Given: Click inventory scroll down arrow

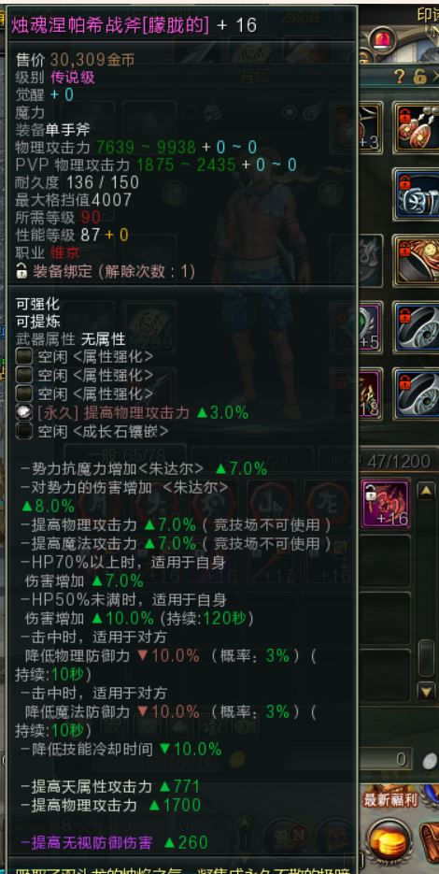Looking at the screenshot, I should point(426,692).
